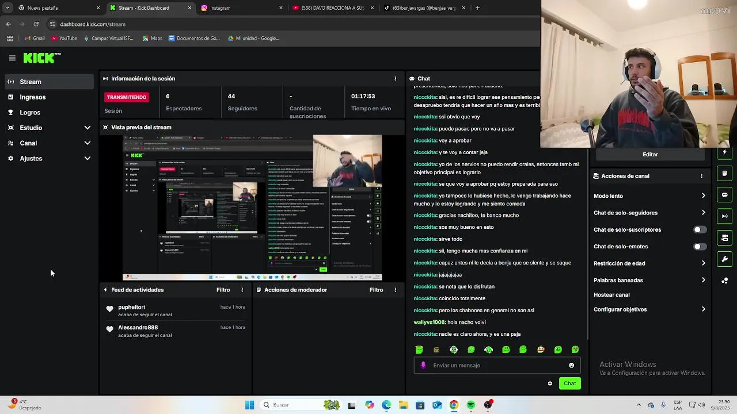Viewport: 737px width, 414px height.
Task: Open chat settings gear icon
Action: coord(550,384)
